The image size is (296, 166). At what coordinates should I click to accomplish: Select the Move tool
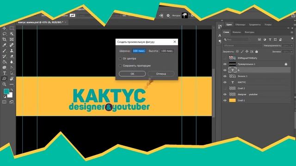tap(4, 28)
